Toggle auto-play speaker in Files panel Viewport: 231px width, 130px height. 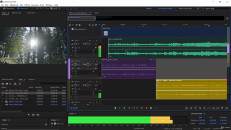coord(38,115)
